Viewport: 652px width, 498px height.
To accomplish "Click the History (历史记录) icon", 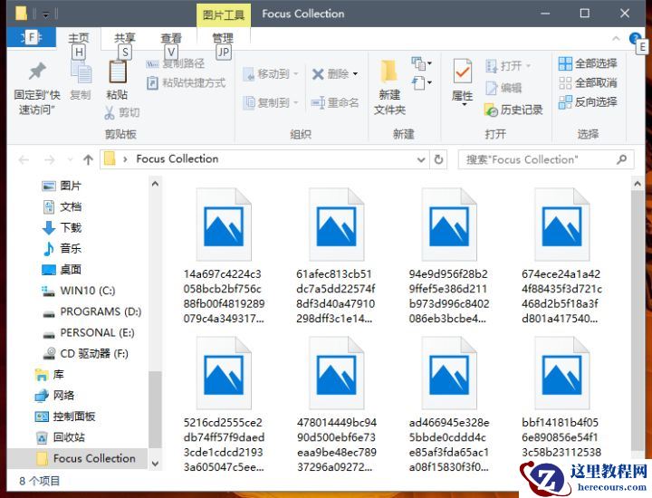I will 491,110.
